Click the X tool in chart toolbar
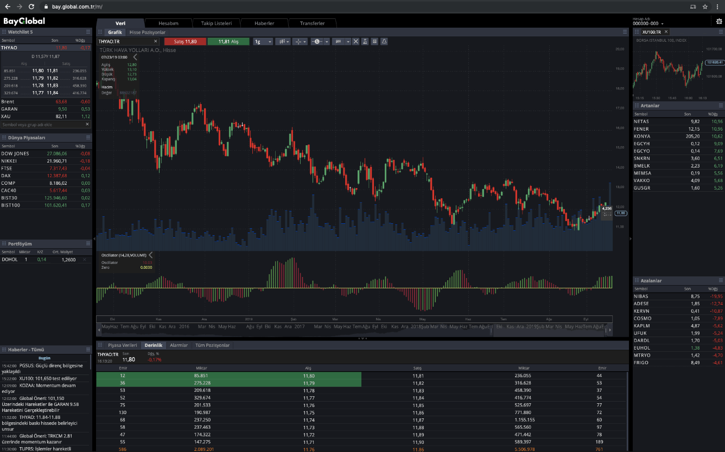Viewport: 725px width, 452px height. point(355,41)
